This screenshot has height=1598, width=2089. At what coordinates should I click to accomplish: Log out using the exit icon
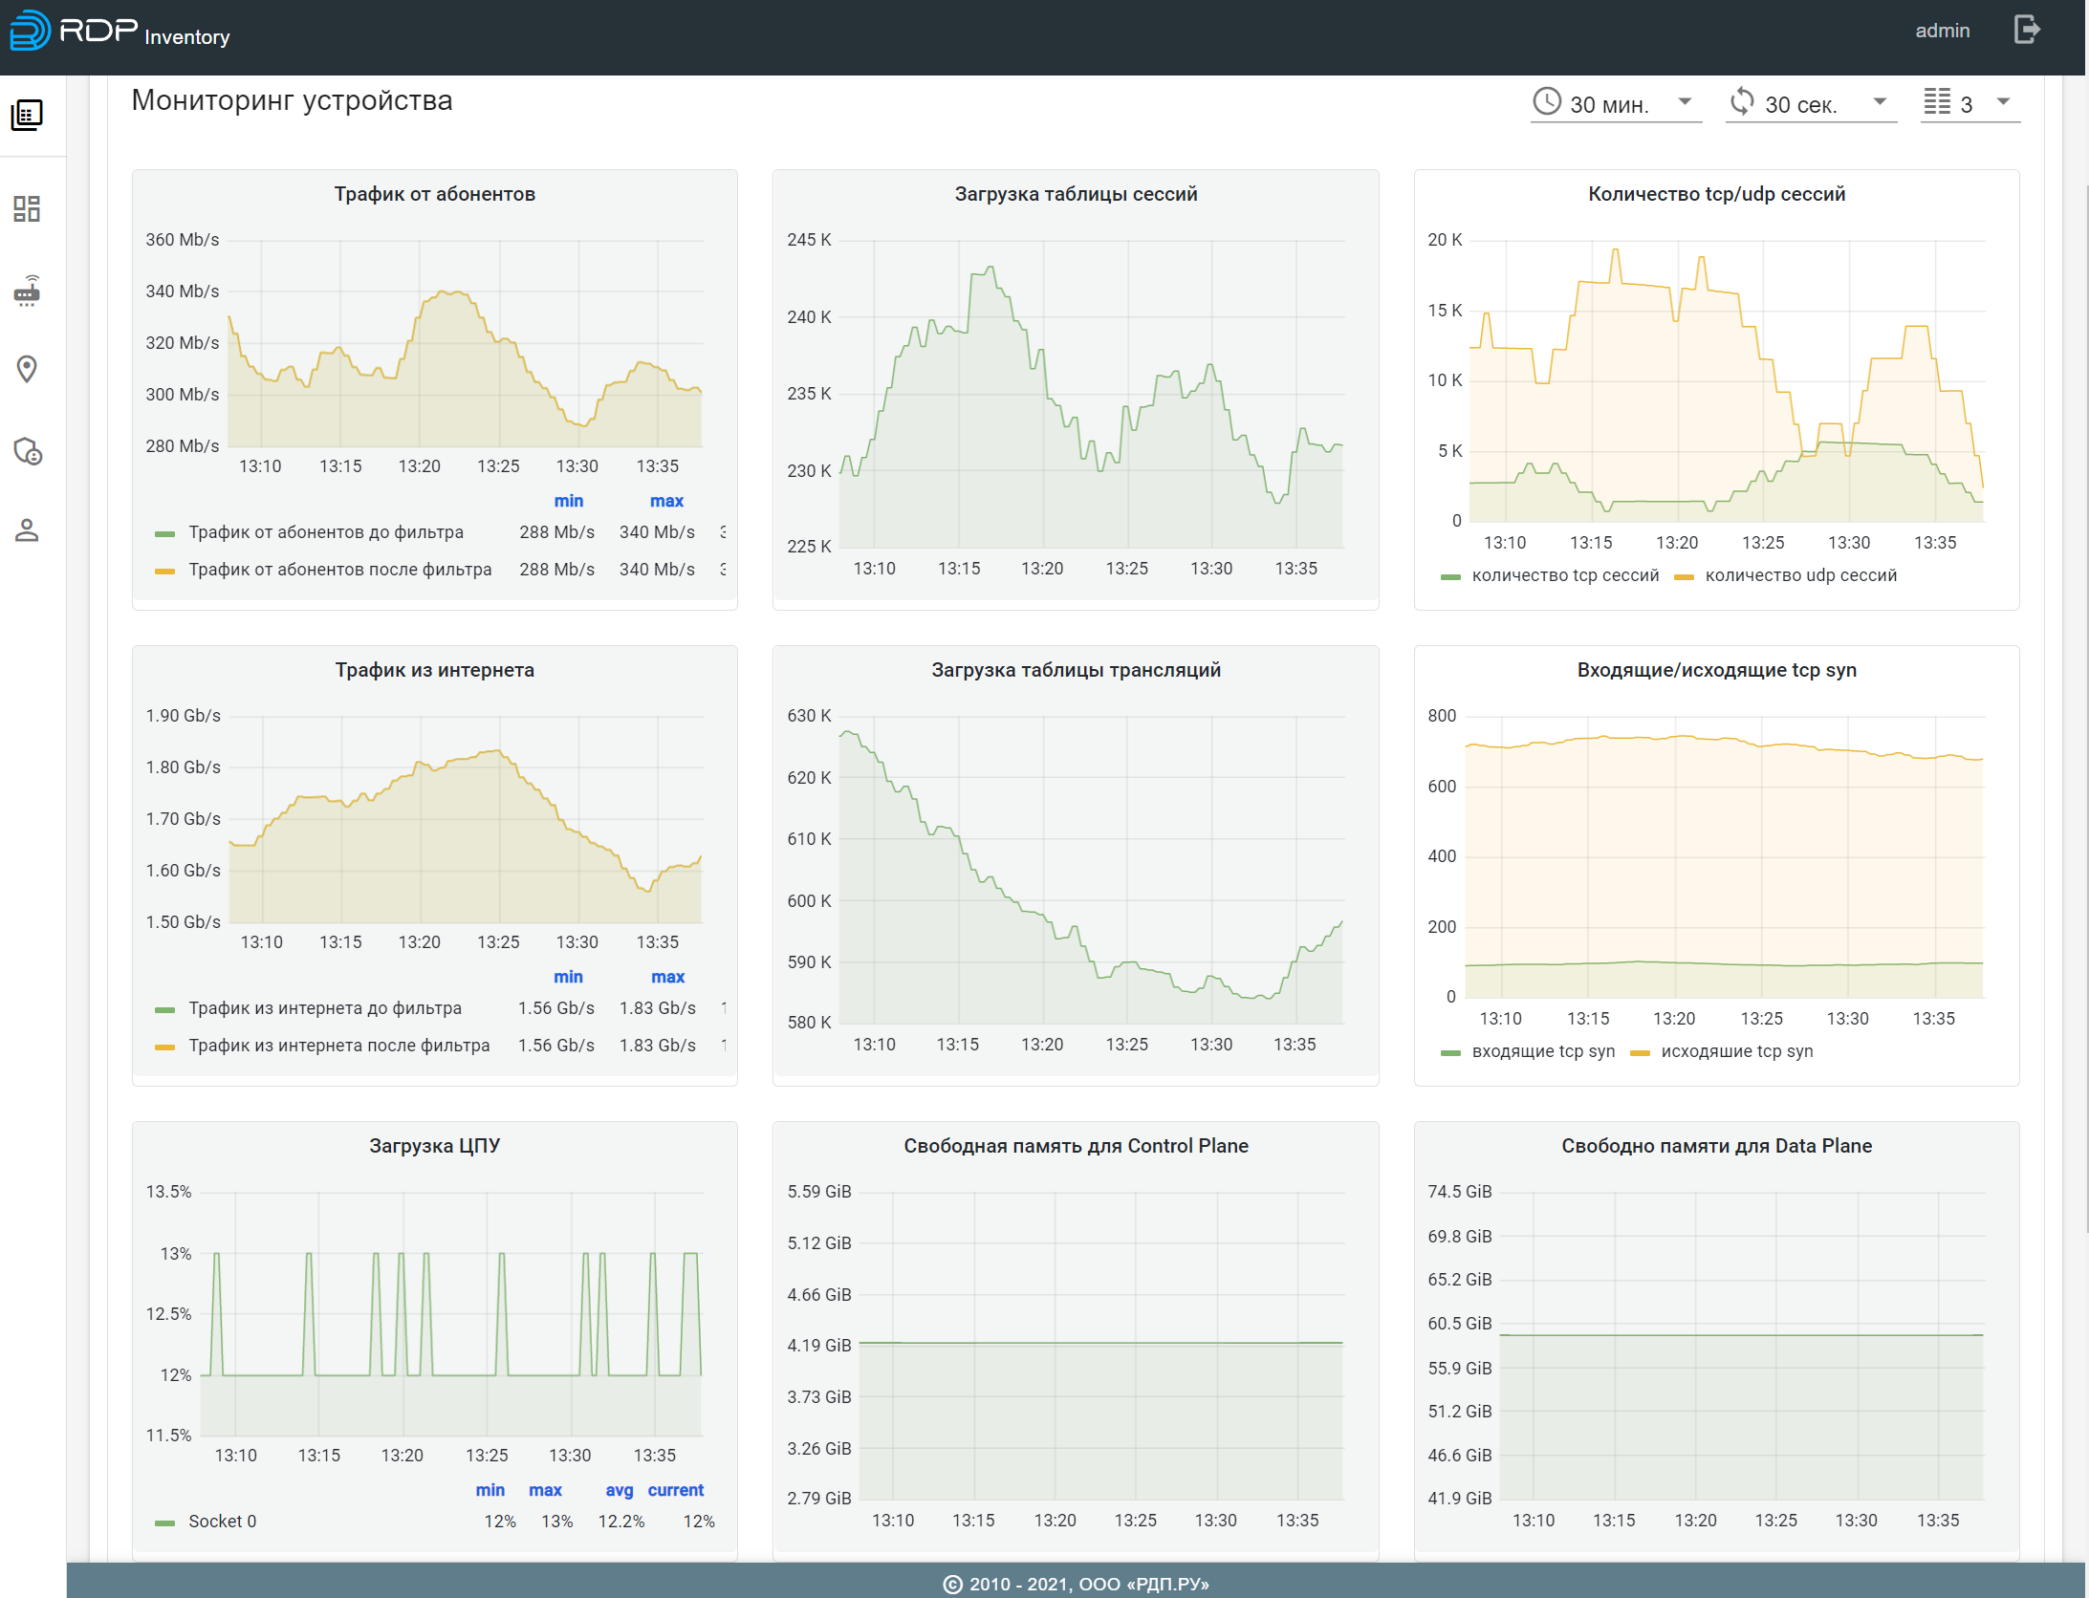click(2027, 30)
